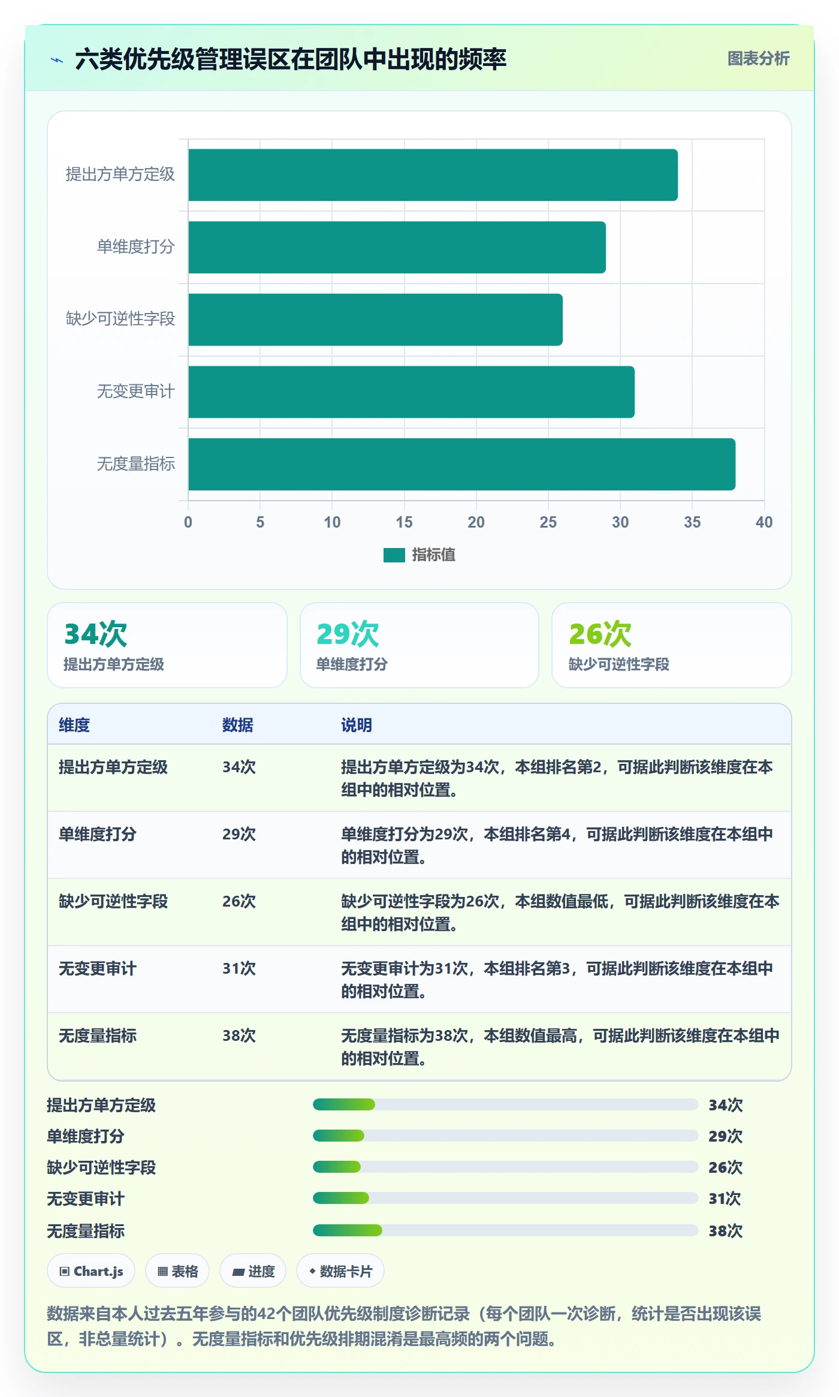Viewport: 839px width, 1397px height.
Task: Click the 34次 data card
Action: tap(167, 645)
